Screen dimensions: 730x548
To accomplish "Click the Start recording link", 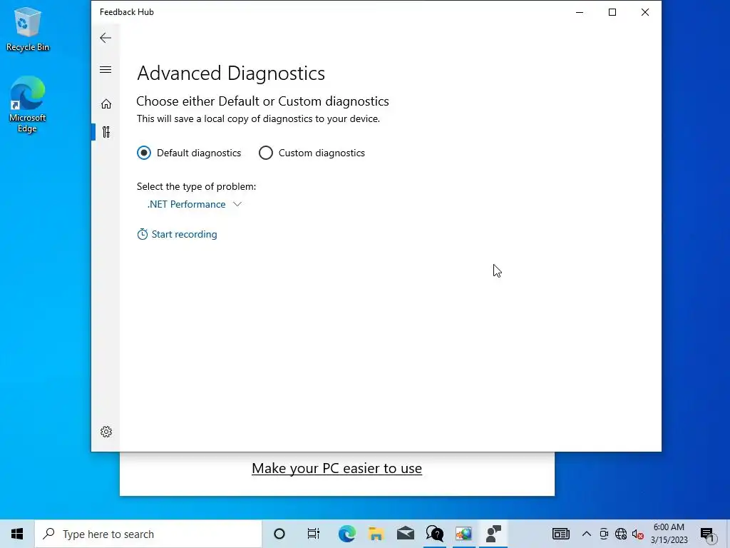I will pyautogui.click(x=178, y=234).
